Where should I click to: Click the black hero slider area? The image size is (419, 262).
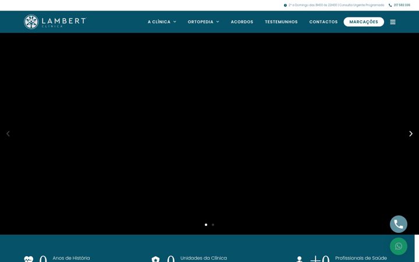[x=210, y=134]
